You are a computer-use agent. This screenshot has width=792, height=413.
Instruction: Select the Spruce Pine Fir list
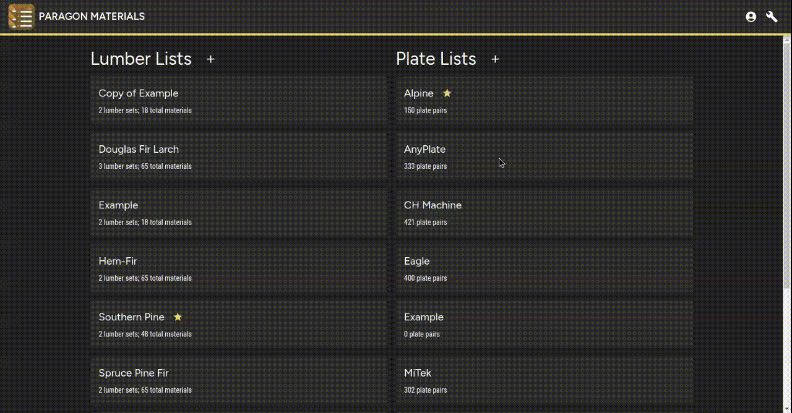tap(238, 380)
